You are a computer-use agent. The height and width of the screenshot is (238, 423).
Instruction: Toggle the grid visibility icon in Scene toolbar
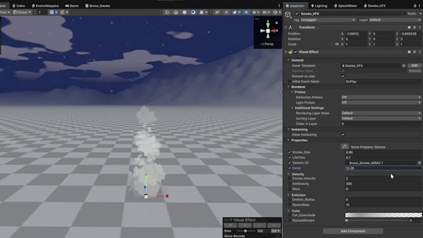[x=52, y=12]
